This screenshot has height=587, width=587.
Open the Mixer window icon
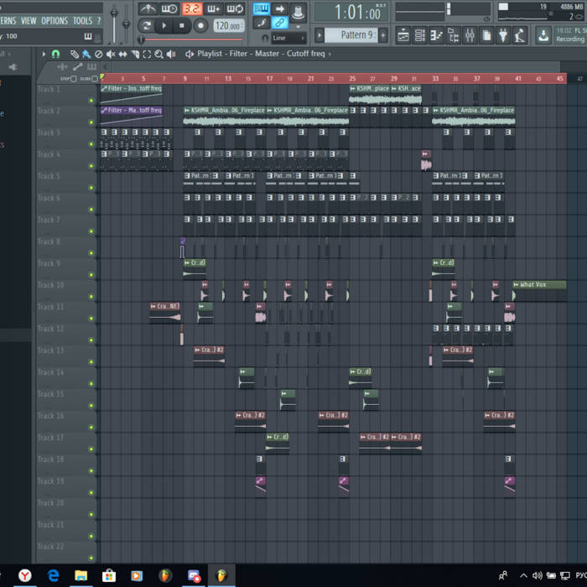(469, 35)
